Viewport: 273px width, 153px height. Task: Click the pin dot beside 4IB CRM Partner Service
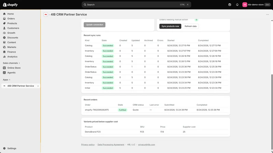[38, 86]
